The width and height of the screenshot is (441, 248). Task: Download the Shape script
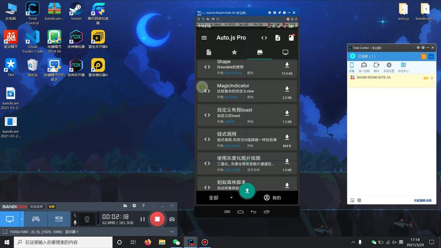(x=287, y=65)
